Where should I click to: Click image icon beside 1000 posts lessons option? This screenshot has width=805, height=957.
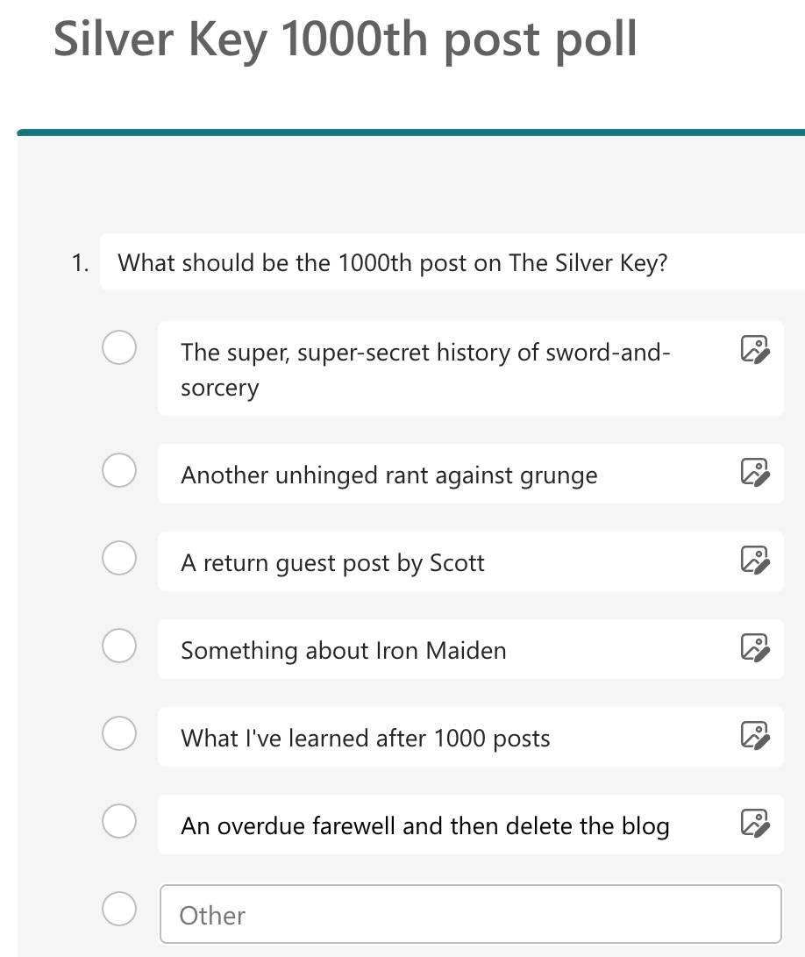(754, 735)
